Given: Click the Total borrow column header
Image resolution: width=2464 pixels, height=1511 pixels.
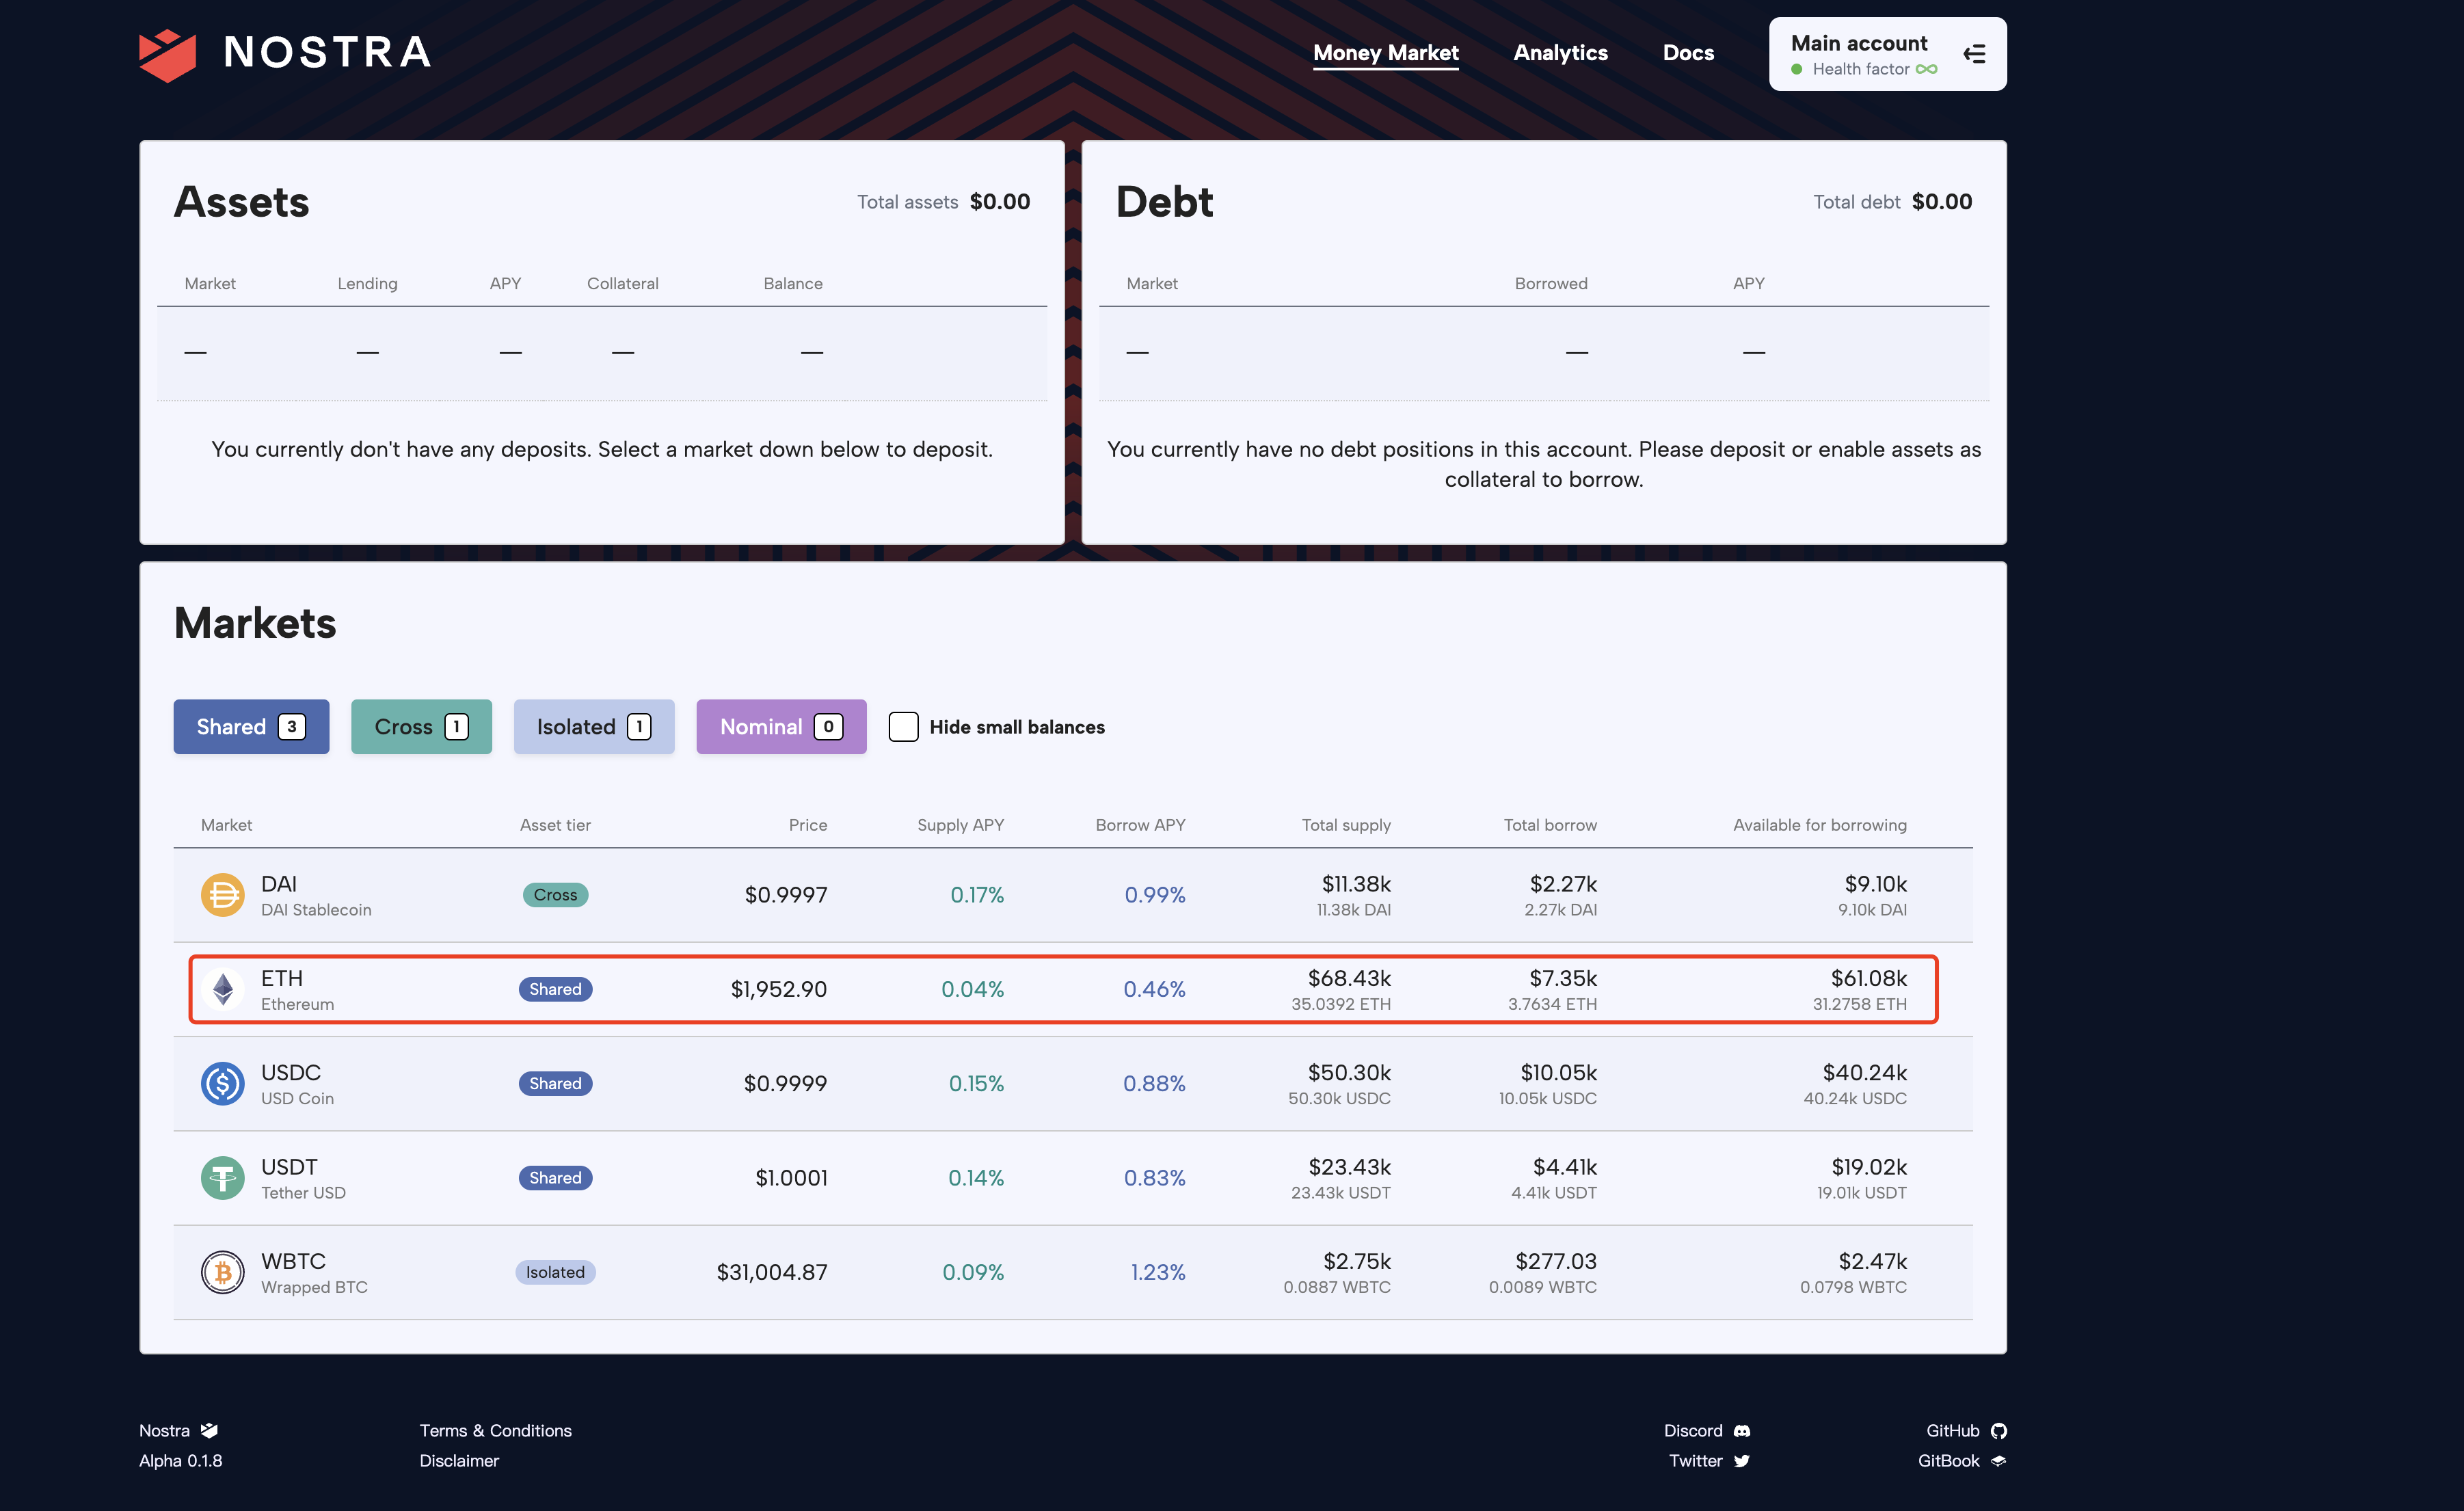Looking at the screenshot, I should click(1550, 825).
